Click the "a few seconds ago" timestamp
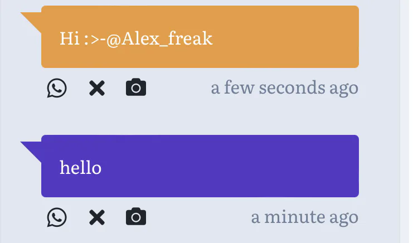This screenshot has width=418, height=243. tap(284, 88)
